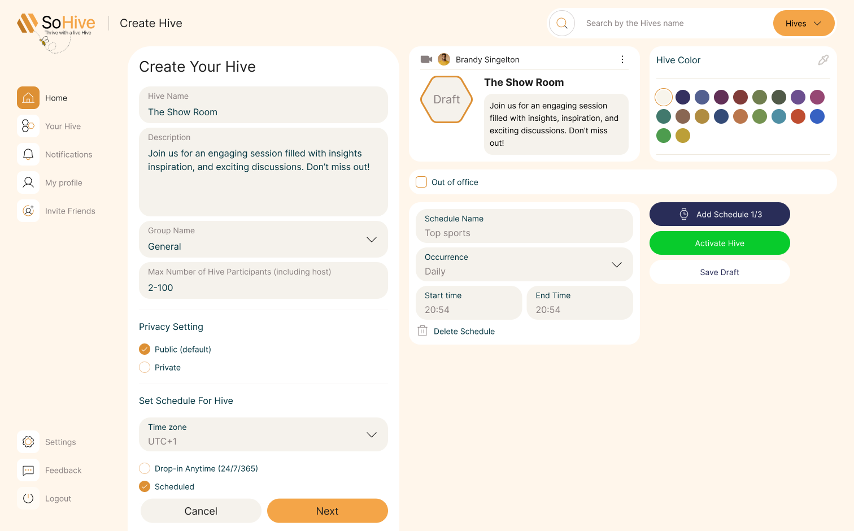Open My profile sidebar icon
Image resolution: width=854 pixels, height=531 pixels.
tap(28, 182)
